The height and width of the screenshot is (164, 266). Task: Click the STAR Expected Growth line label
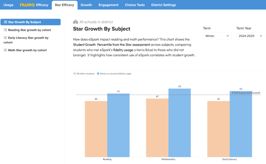pyautogui.click(x=246, y=93)
